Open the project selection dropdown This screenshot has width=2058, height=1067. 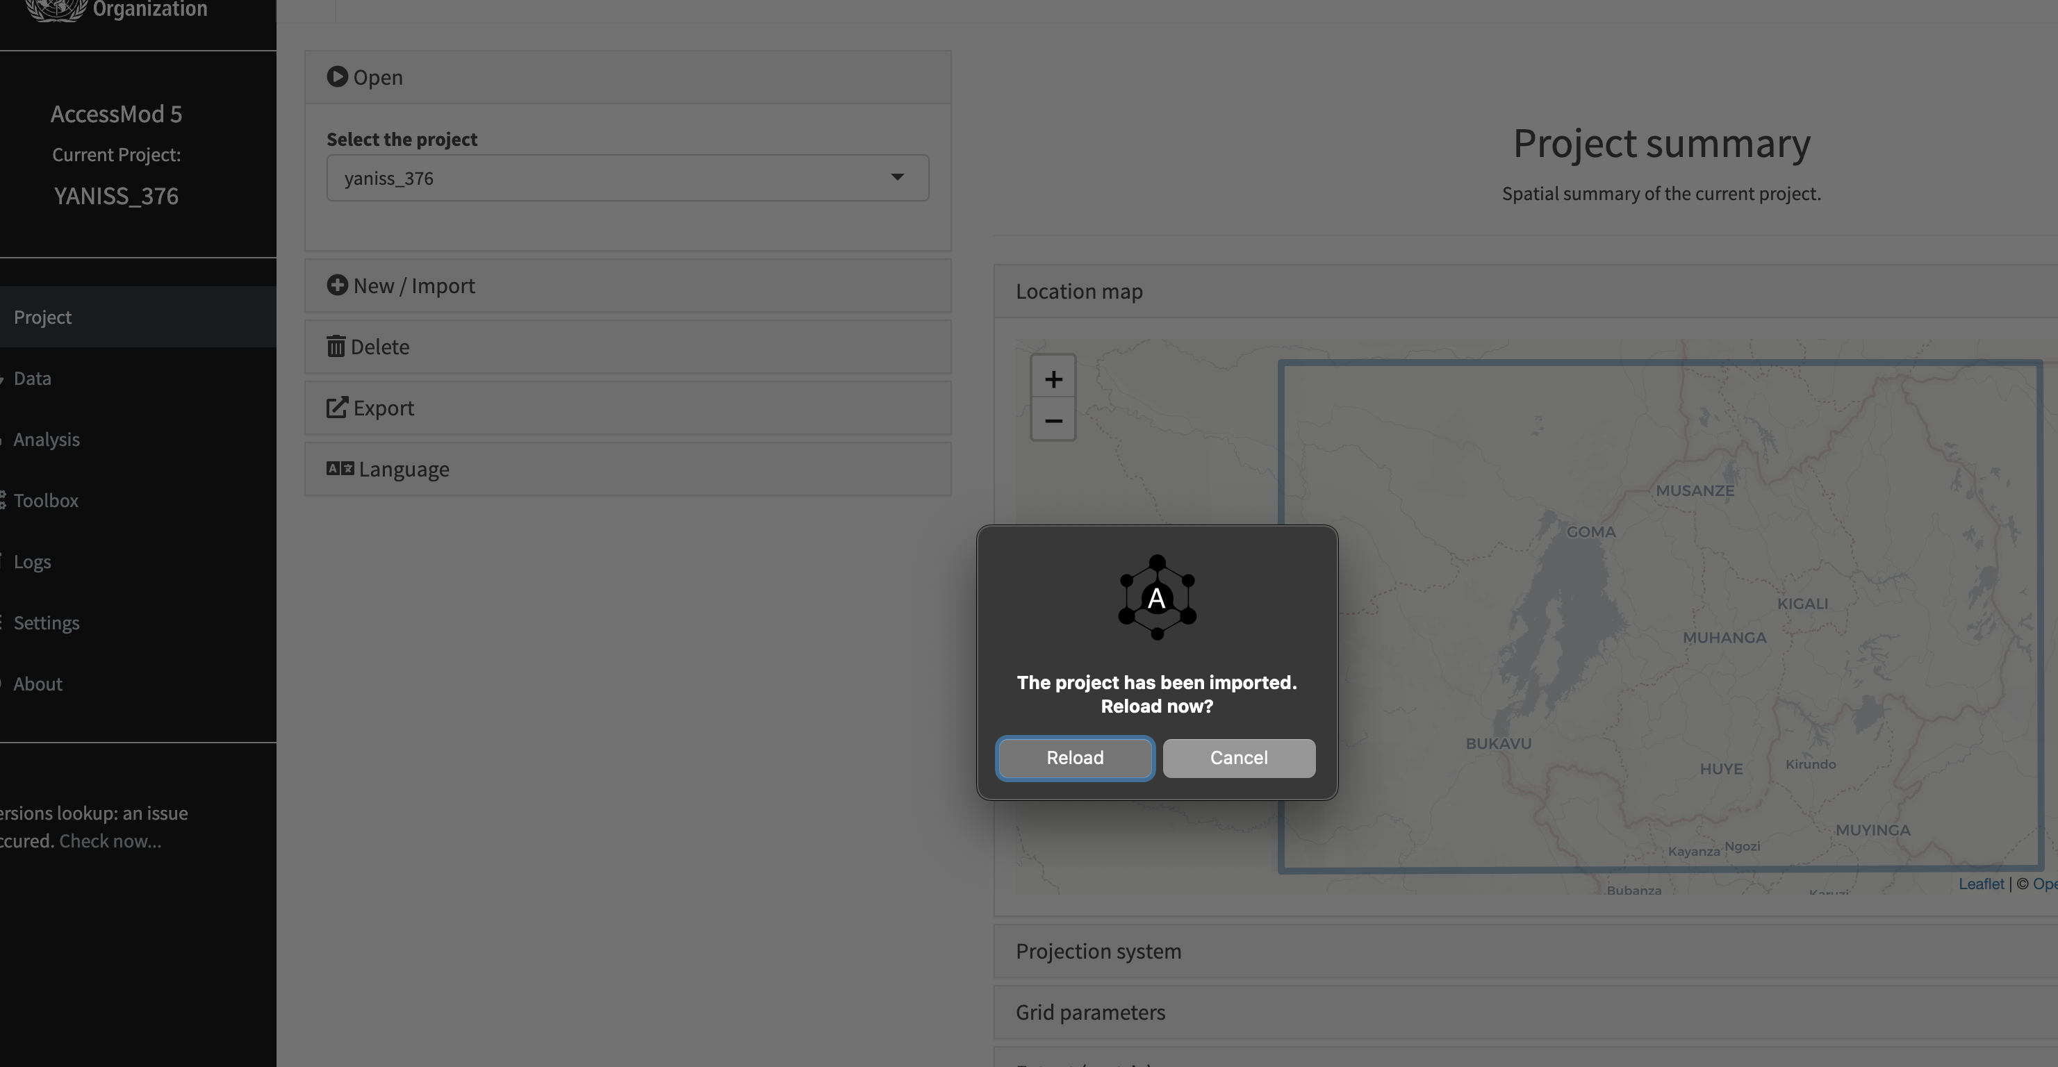click(897, 177)
